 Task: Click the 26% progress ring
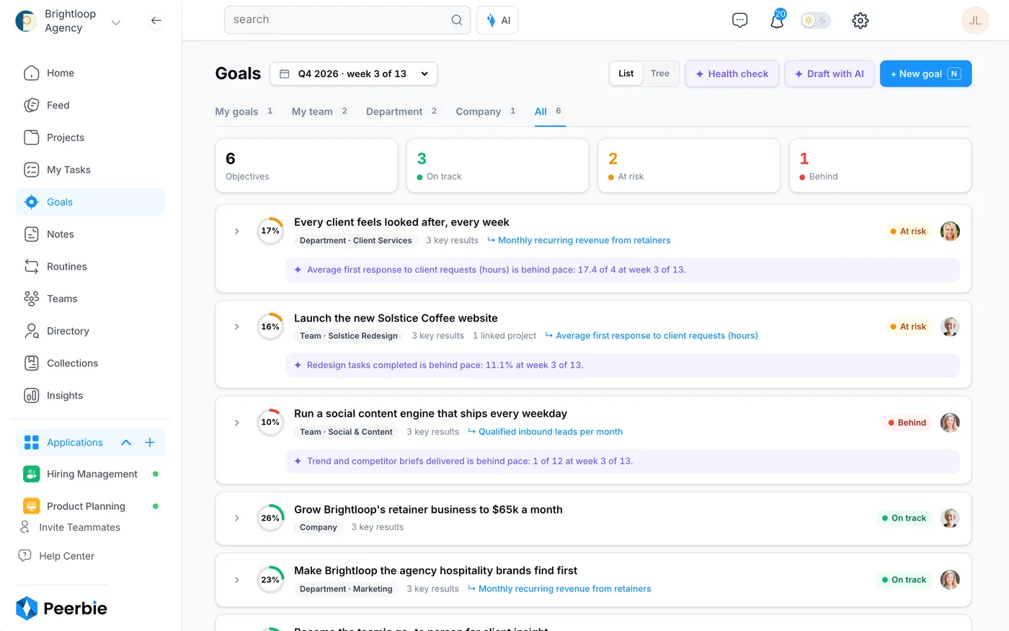[x=270, y=519]
